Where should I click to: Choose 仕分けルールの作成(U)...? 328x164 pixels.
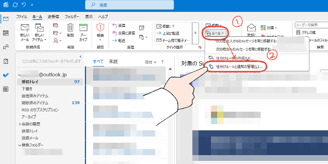tap(257, 59)
